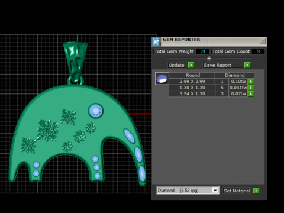The height and width of the screenshot is (213, 284).
Task: Close the Gem Reporter panel
Action: 263,41
